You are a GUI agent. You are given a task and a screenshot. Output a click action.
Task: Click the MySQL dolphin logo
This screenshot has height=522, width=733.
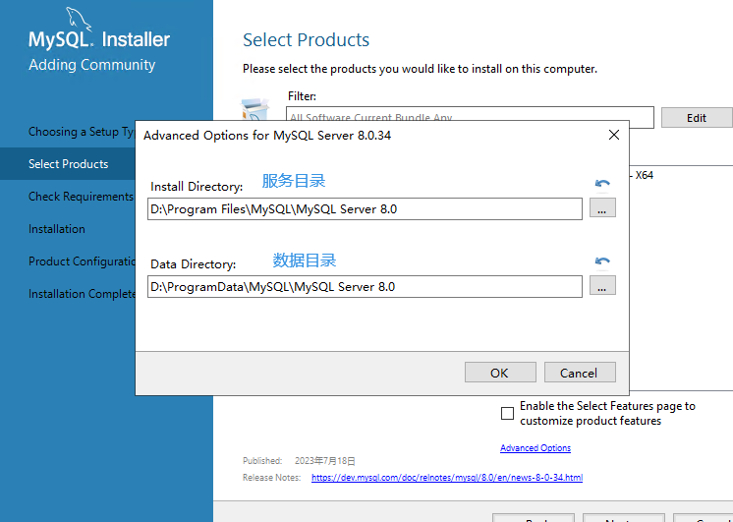(79, 20)
